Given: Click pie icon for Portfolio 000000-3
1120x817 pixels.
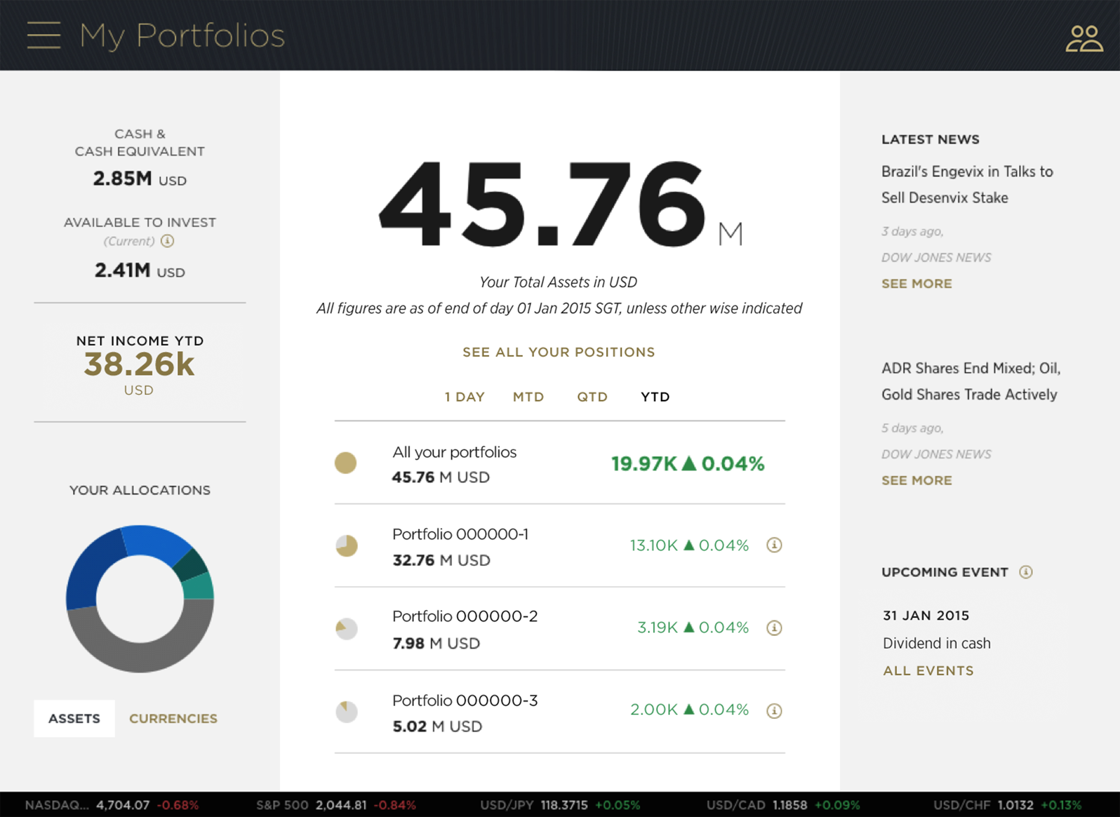Looking at the screenshot, I should (346, 712).
